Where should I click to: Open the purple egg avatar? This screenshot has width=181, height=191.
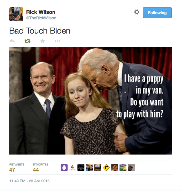pos(64,168)
